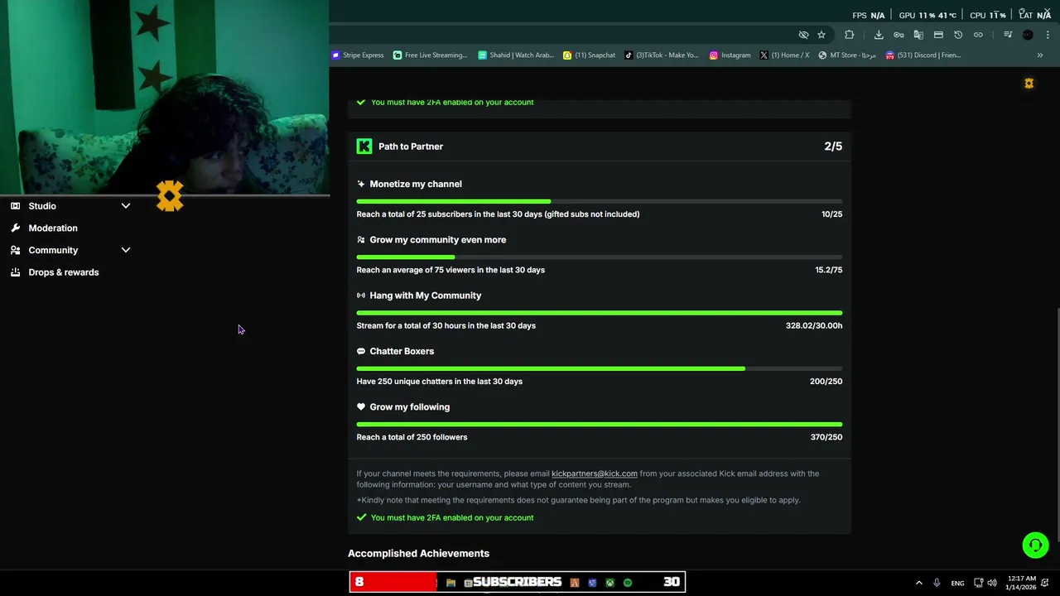Image resolution: width=1060 pixels, height=596 pixels.
Task: Click the microphone tray icon
Action: coord(937,583)
